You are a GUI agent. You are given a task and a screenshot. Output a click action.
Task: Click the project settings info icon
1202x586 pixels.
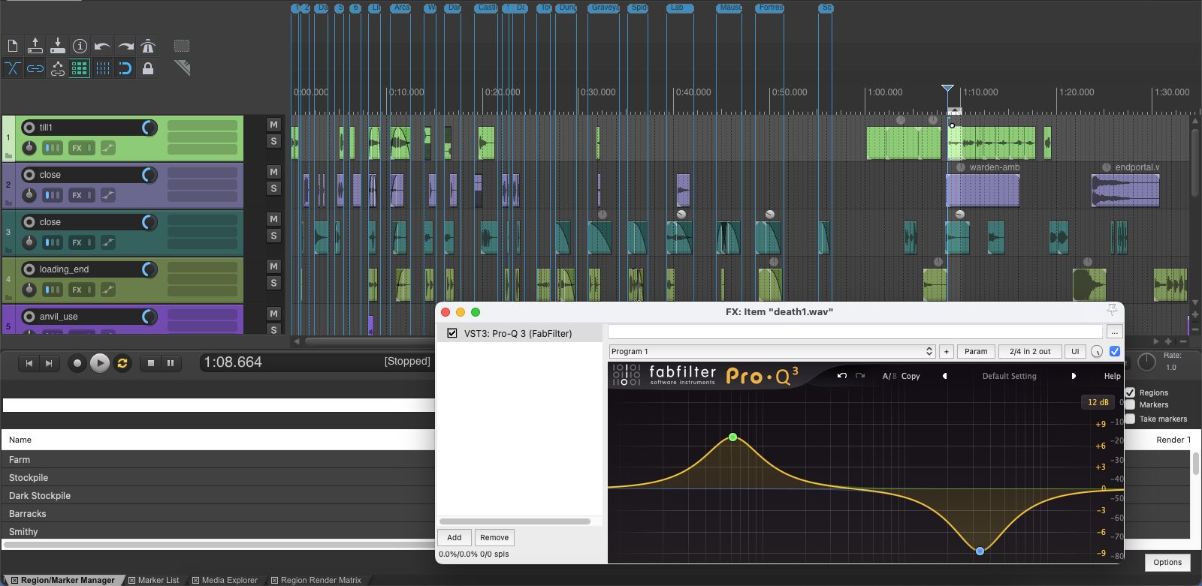[80, 47]
